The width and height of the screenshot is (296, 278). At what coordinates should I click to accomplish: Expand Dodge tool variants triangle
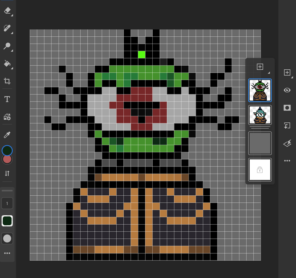pyautogui.click(x=12, y=51)
